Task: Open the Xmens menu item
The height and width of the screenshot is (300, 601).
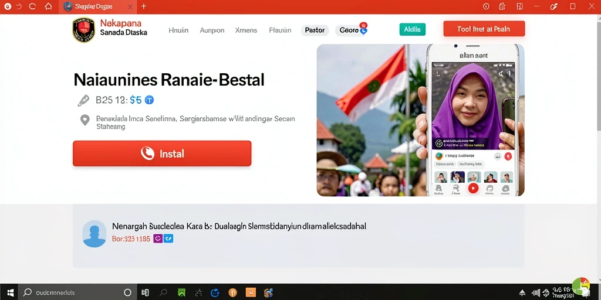Action: tap(246, 30)
